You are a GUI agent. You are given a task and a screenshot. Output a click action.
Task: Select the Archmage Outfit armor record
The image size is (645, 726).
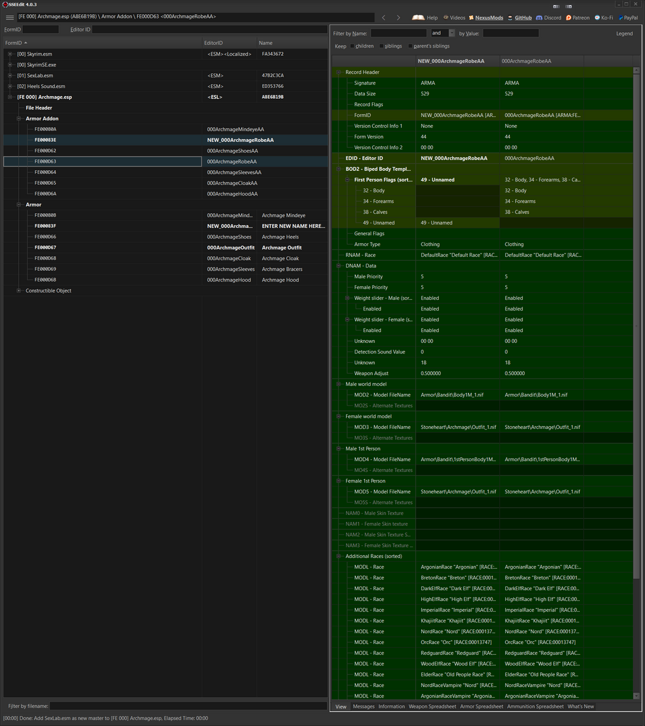tap(166, 247)
